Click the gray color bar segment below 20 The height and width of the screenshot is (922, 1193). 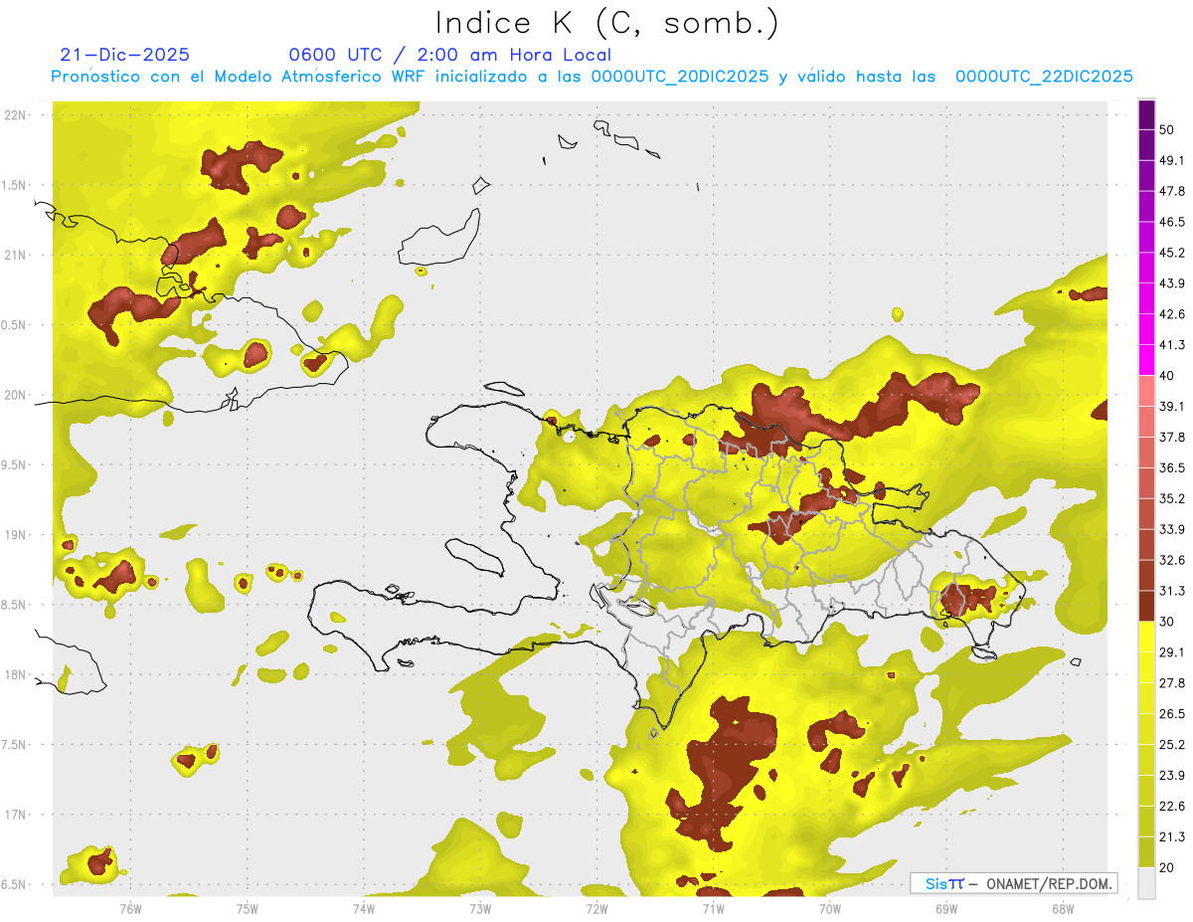tap(1147, 882)
